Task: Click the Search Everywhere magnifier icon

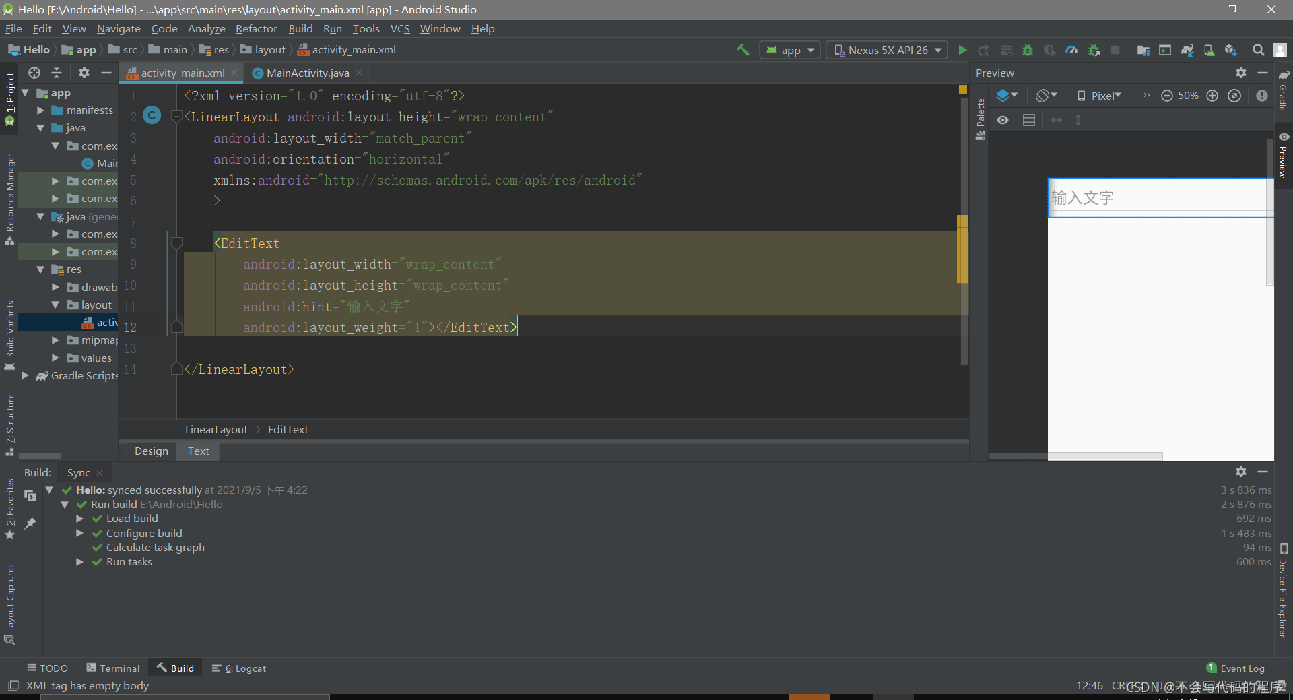Action: click(x=1258, y=50)
